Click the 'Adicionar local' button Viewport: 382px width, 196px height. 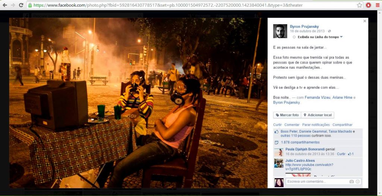coord(317,115)
